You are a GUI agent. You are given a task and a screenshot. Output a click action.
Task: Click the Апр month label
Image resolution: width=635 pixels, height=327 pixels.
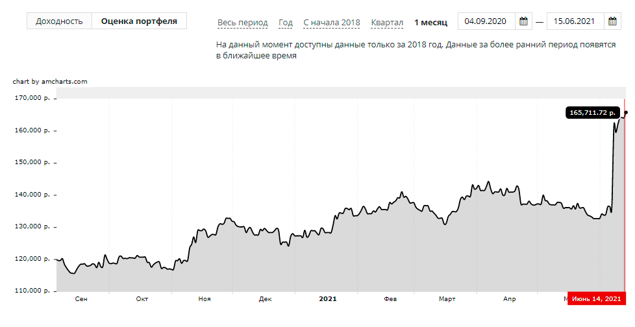(510, 299)
